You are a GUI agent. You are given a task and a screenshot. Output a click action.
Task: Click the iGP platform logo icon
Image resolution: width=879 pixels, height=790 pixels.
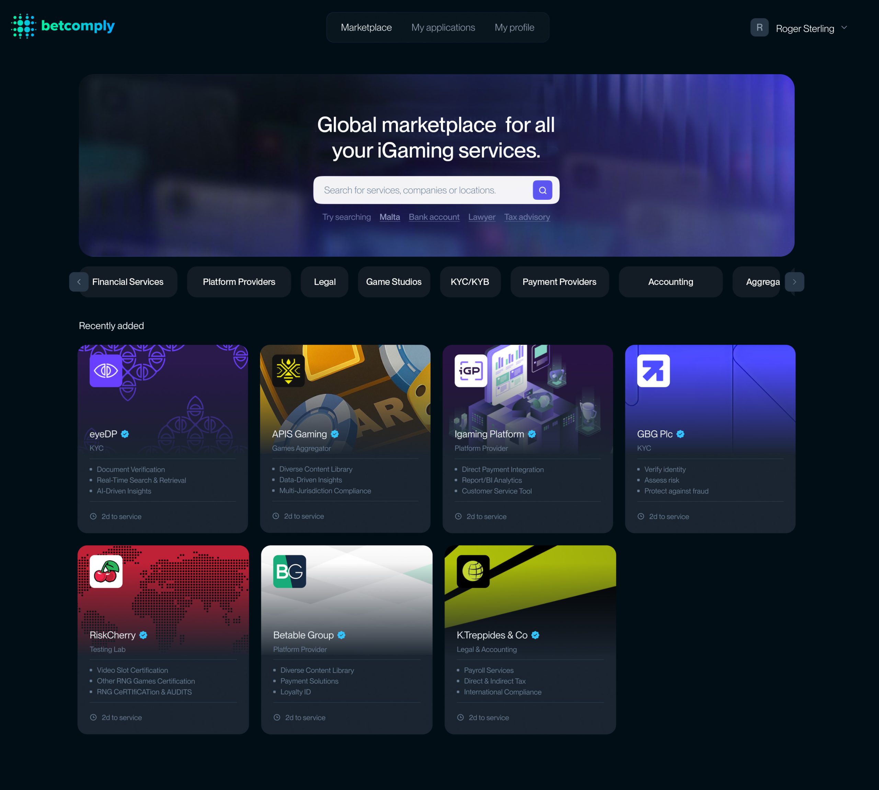click(x=470, y=371)
